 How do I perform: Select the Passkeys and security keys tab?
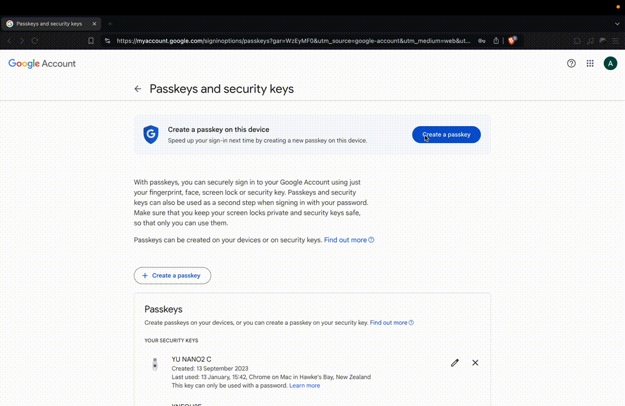click(x=51, y=24)
